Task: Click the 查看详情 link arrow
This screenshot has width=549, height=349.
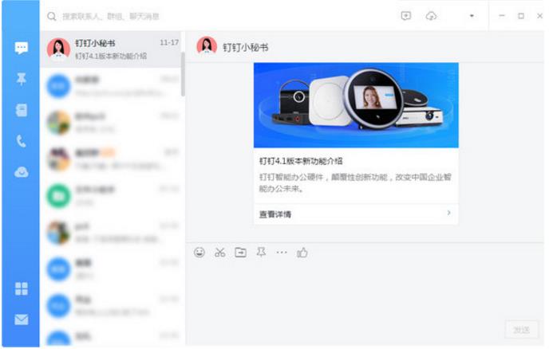Action: [x=448, y=214]
